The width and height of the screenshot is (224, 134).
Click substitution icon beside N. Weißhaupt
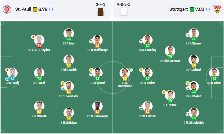[91, 41]
